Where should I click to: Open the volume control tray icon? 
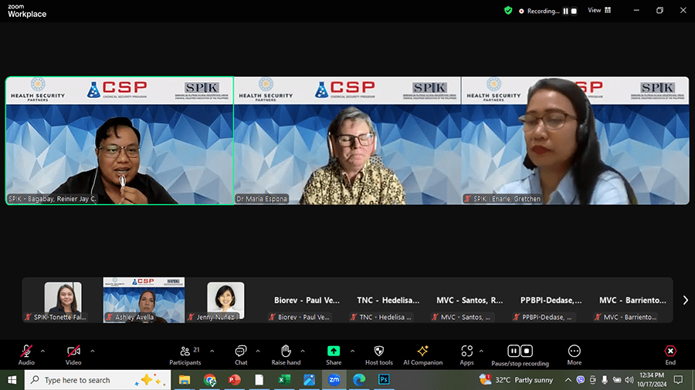(629, 380)
